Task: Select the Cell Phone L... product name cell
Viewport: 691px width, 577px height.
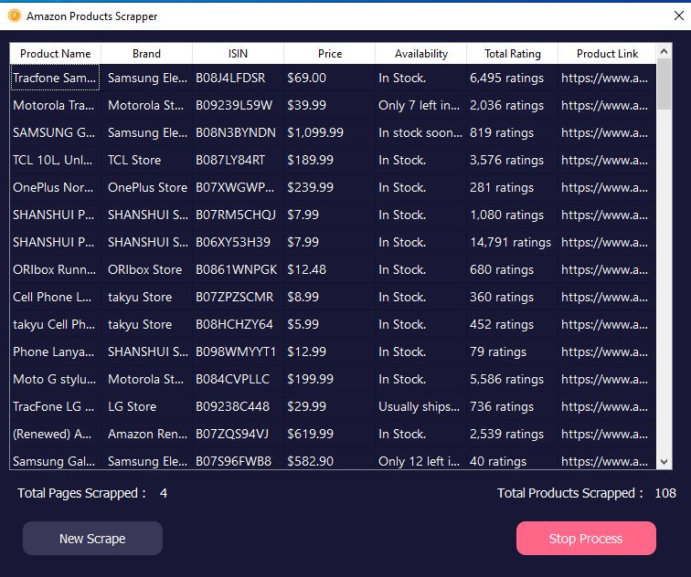Action: pyautogui.click(x=56, y=297)
